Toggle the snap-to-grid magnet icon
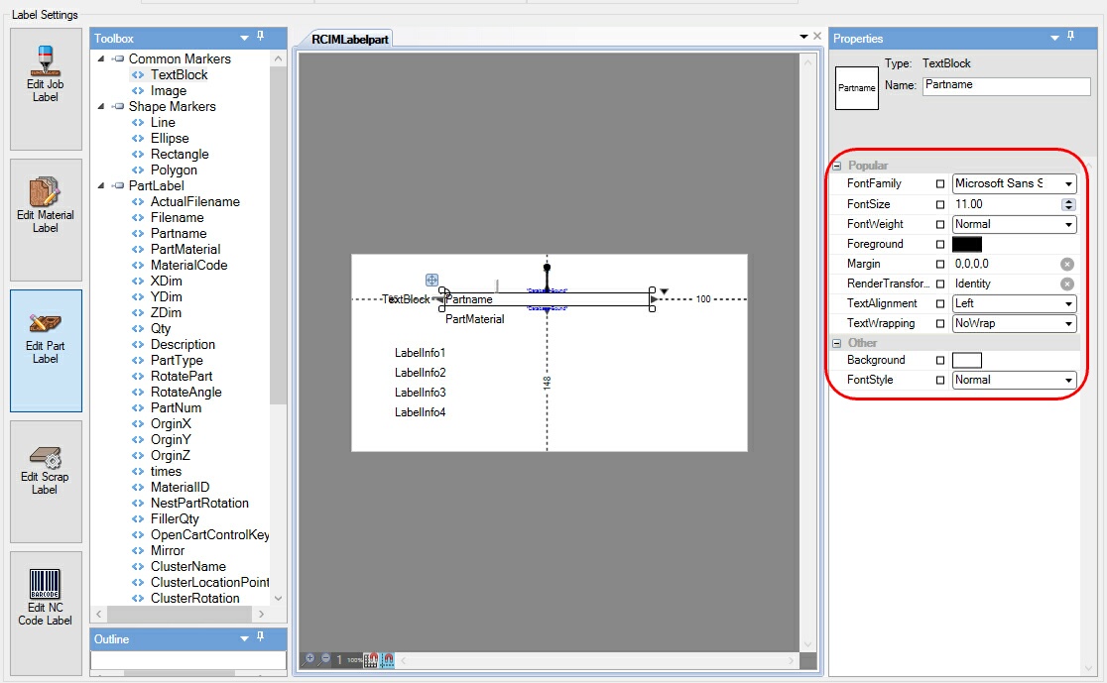This screenshot has height=683, width=1107. coord(370,659)
